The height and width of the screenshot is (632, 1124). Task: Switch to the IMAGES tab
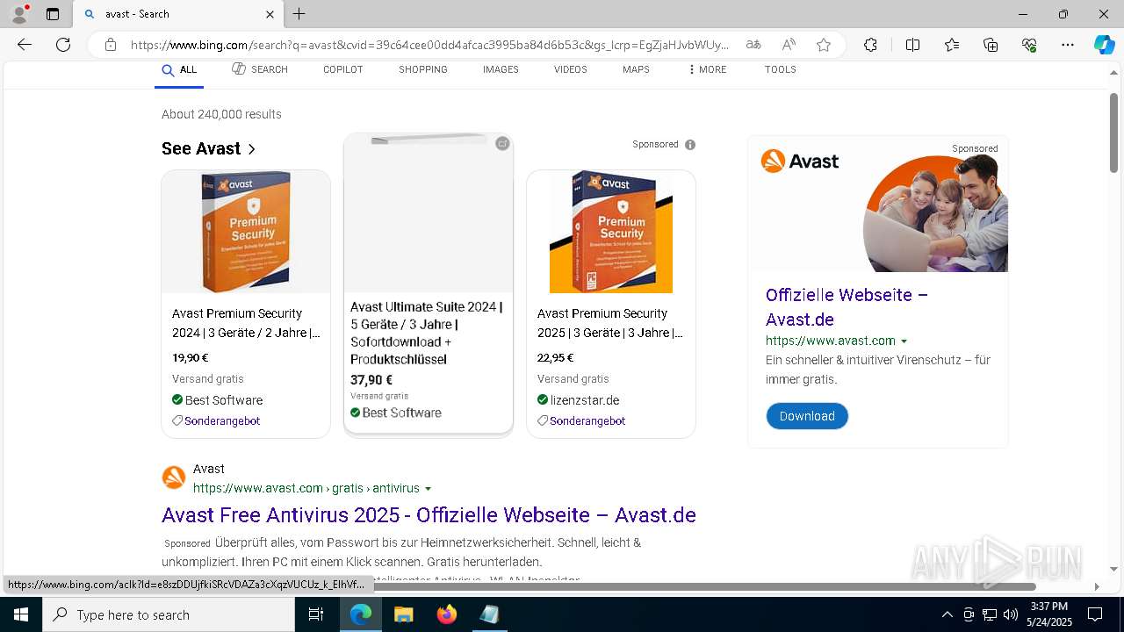501,69
